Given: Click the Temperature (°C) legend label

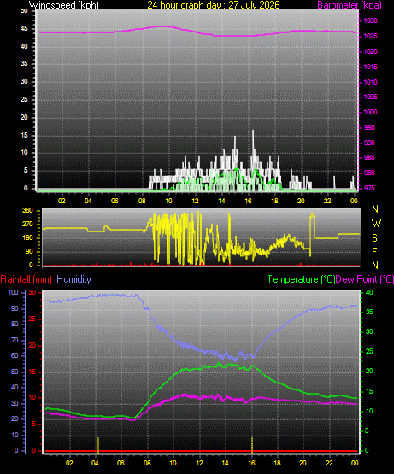Looking at the screenshot, I should click(301, 279).
